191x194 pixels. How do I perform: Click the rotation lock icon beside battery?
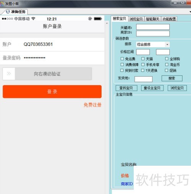[90, 19]
